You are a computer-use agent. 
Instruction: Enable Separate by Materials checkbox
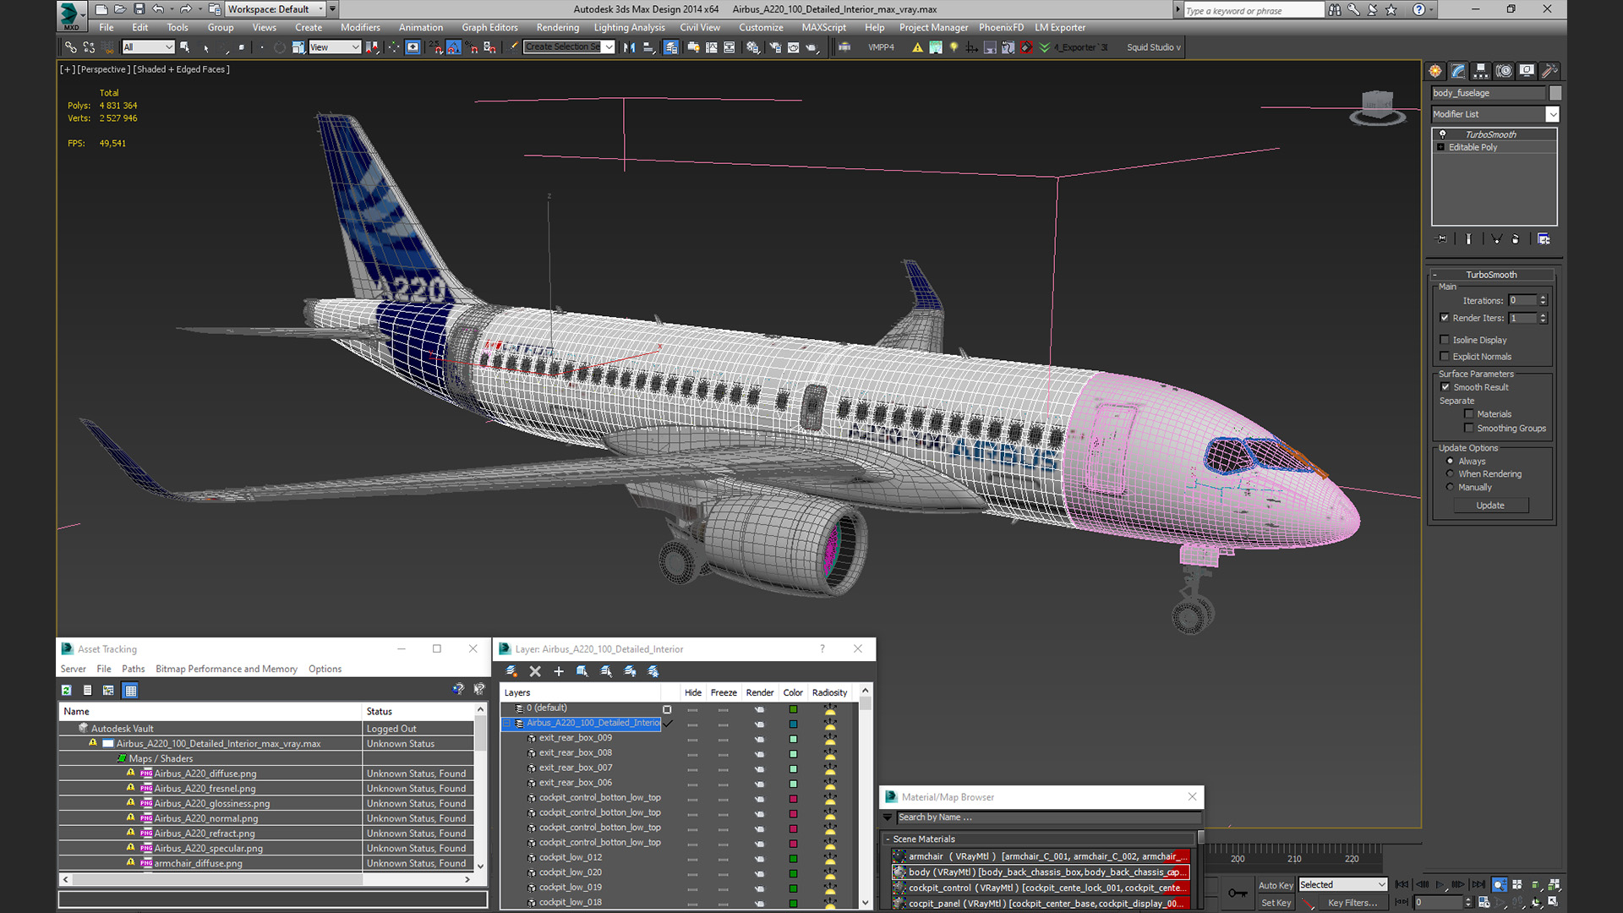click(1469, 414)
